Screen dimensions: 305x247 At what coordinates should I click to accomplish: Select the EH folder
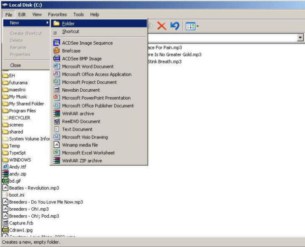[8, 76]
